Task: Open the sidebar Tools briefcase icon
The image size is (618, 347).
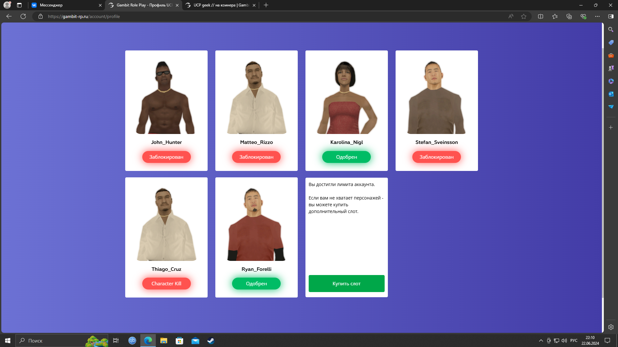Action: point(611,55)
